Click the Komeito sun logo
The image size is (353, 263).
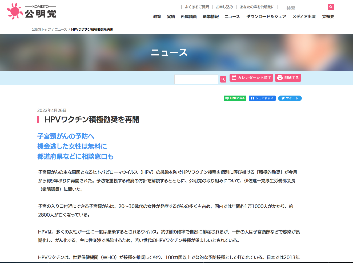tap(15, 11)
